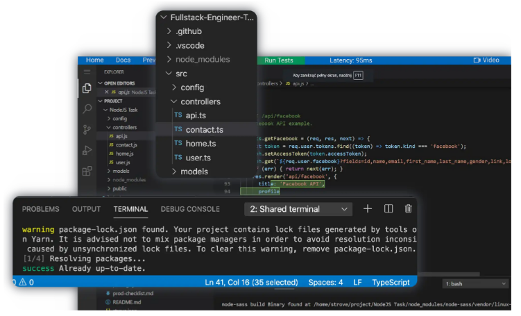Image resolution: width=521 pixels, height=316 pixels.
Task: Click TS icon beside user.ts
Action: click(x=178, y=157)
